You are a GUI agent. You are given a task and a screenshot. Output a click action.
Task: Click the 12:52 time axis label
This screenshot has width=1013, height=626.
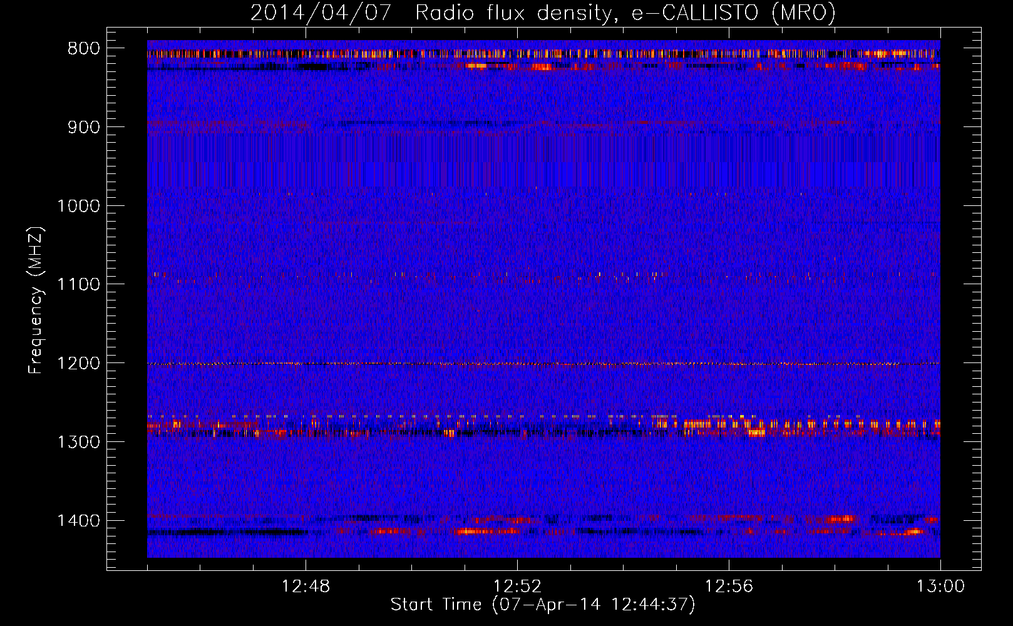[517, 587]
